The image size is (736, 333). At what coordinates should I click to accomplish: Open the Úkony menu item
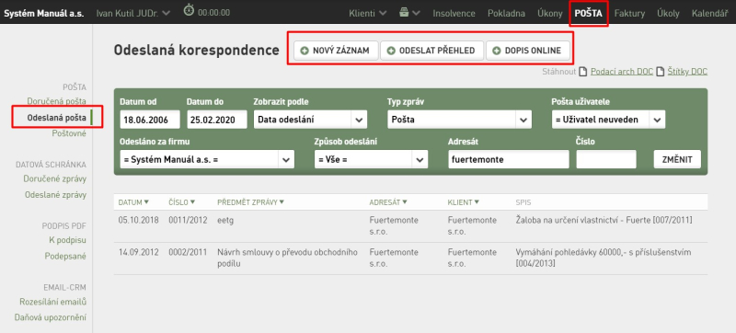549,13
